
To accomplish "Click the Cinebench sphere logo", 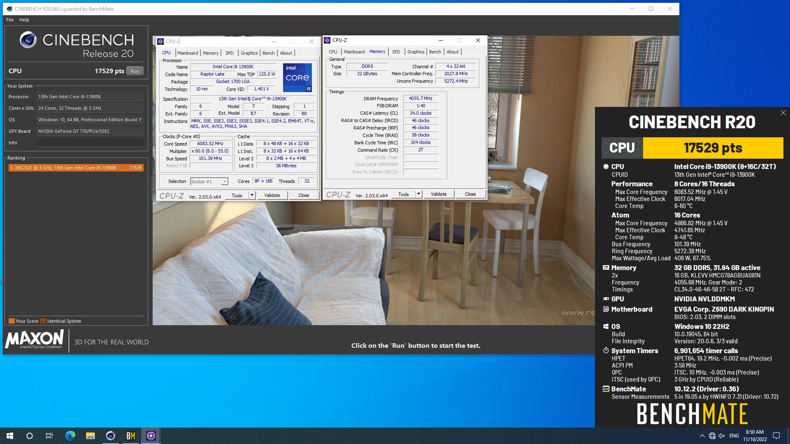I will (x=28, y=40).
